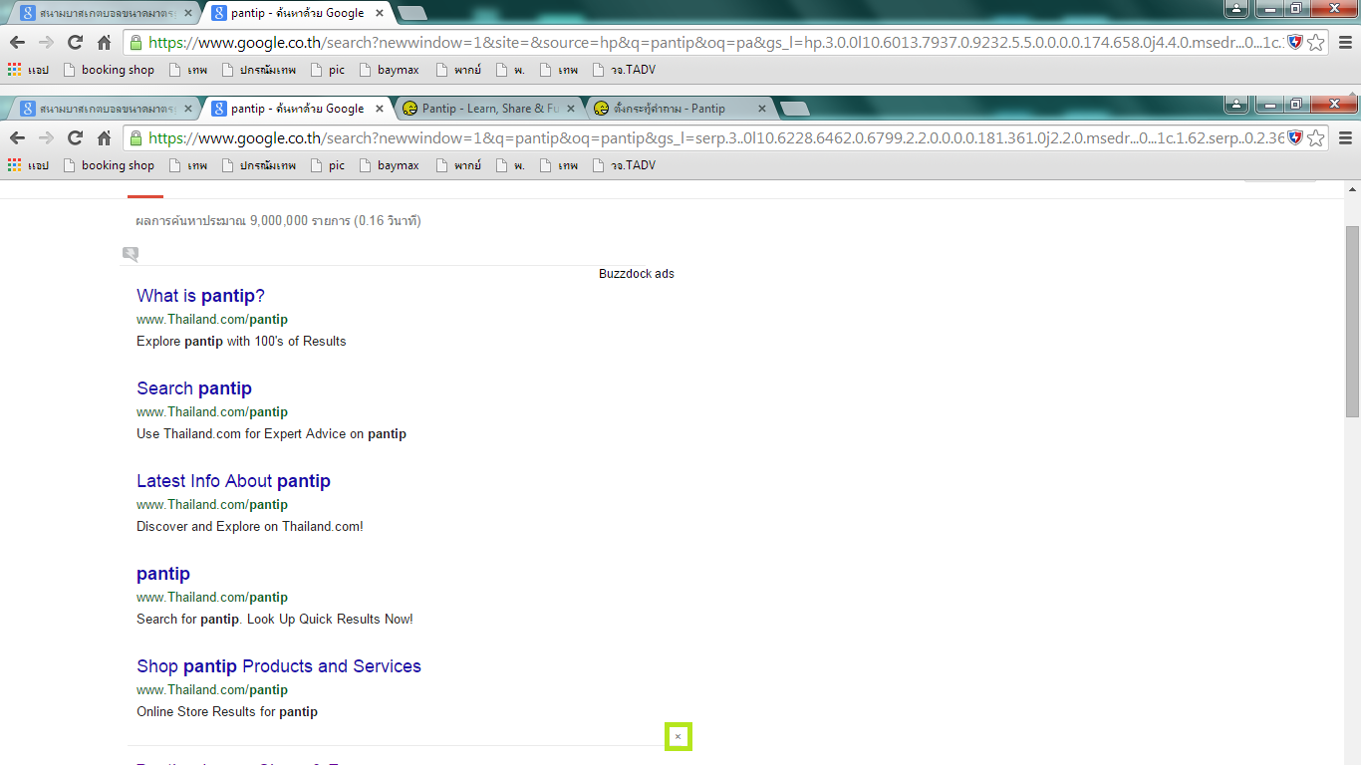Click the Buzzdock speech bubble icon
1361x765 pixels.
tap(131, 255)
